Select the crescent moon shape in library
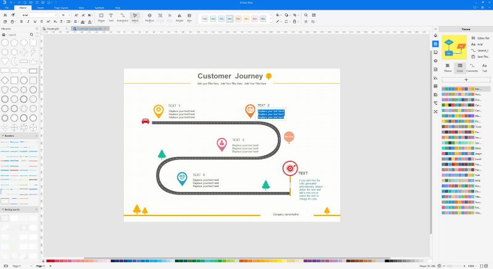Image resolution: width=493 pixels, height=269 pixels. [14, 62]
